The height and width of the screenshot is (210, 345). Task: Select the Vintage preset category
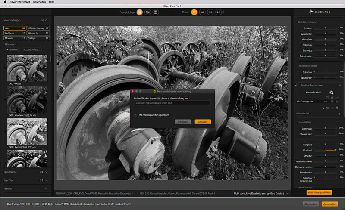tap(38, 38)
